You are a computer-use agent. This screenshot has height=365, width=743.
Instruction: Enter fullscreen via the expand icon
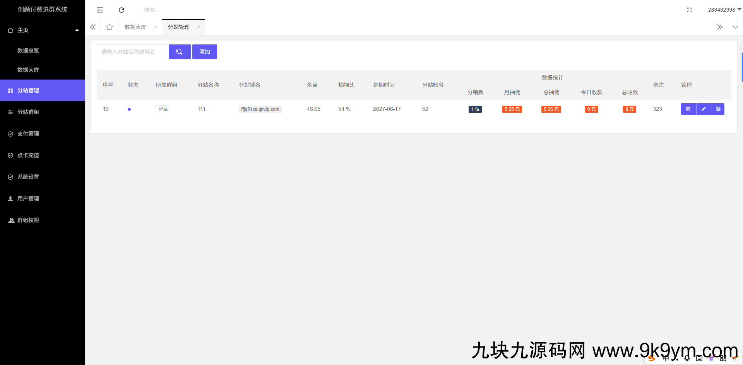690,10
